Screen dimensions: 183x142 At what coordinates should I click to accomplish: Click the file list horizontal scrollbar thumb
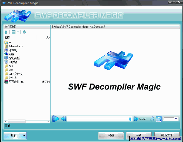[x=16, y=121]
